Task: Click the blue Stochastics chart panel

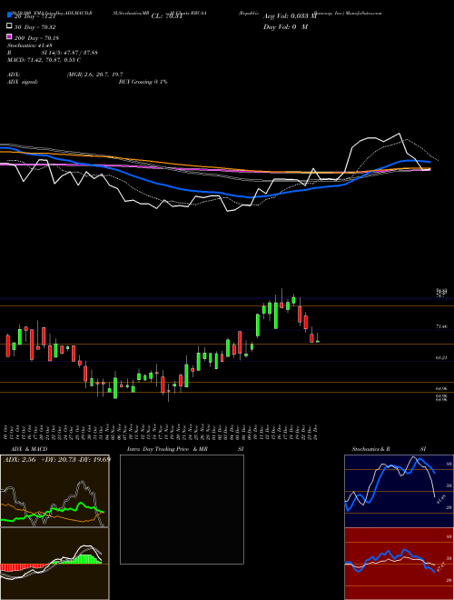Action: coord(399,491)
